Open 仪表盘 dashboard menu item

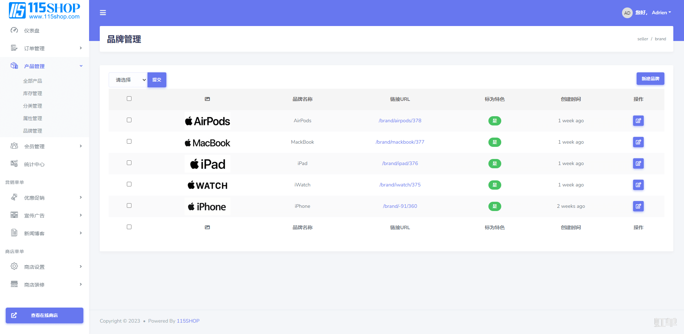(x=45, y=30)
